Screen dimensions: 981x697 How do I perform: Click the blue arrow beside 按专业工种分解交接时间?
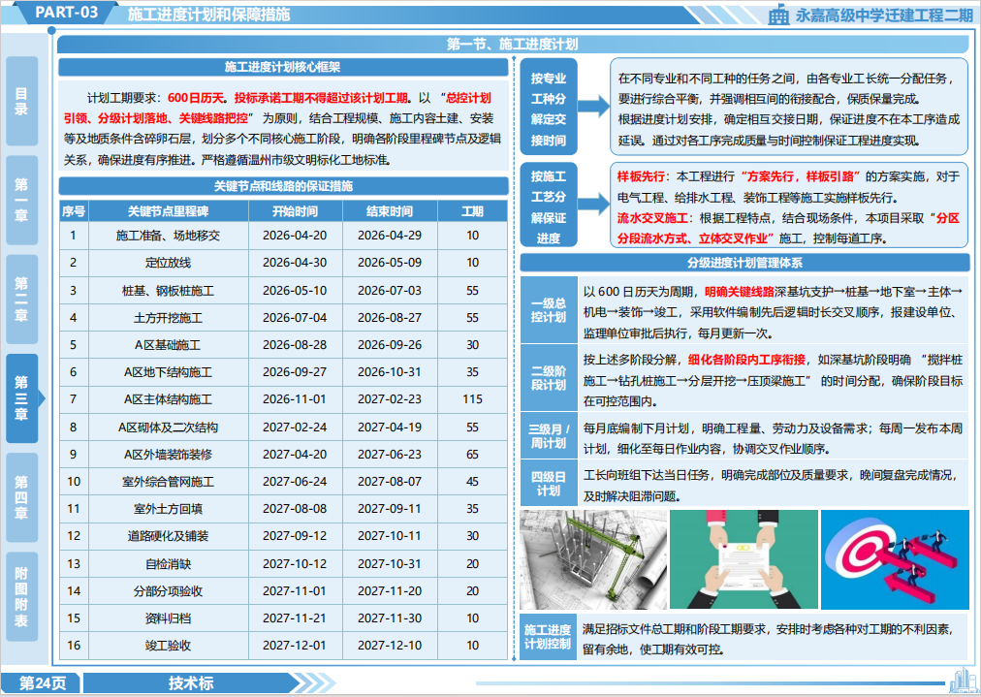593,106
